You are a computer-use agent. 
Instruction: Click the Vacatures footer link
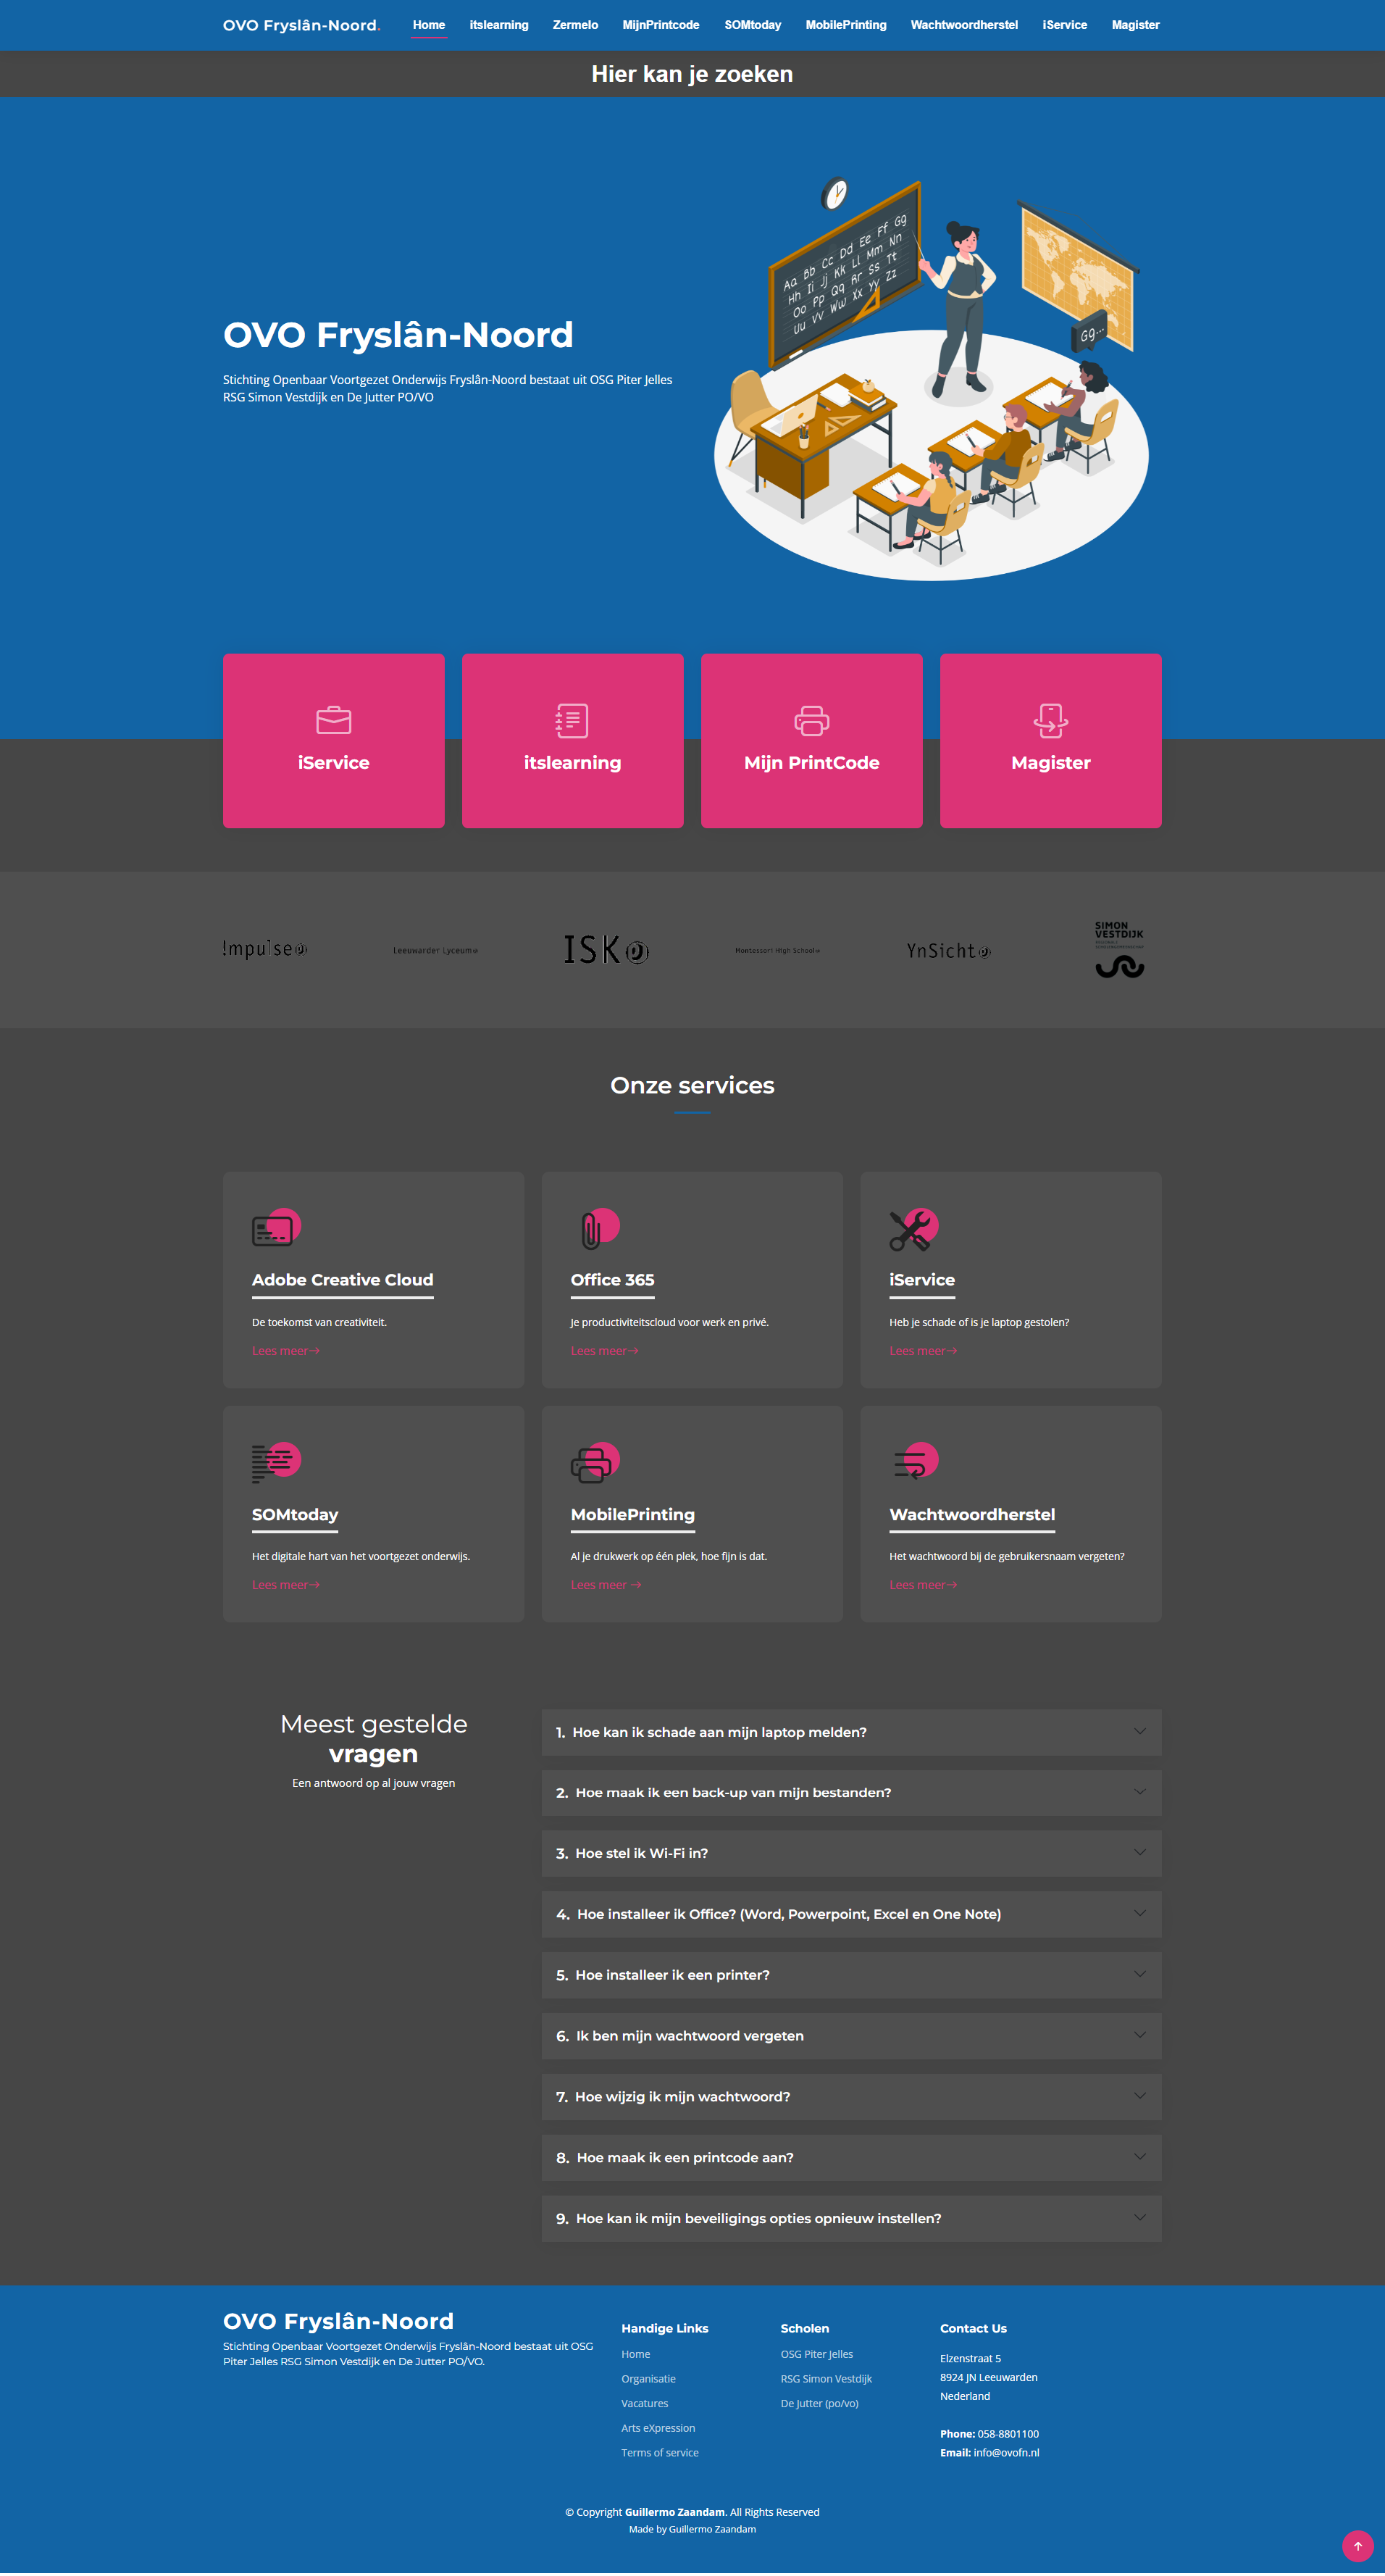645,2403
